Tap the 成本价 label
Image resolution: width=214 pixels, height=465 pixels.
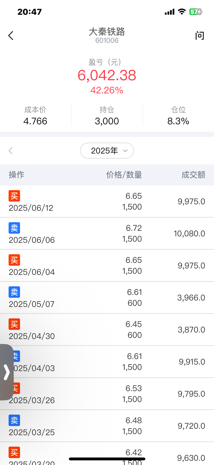click(35, 110)
